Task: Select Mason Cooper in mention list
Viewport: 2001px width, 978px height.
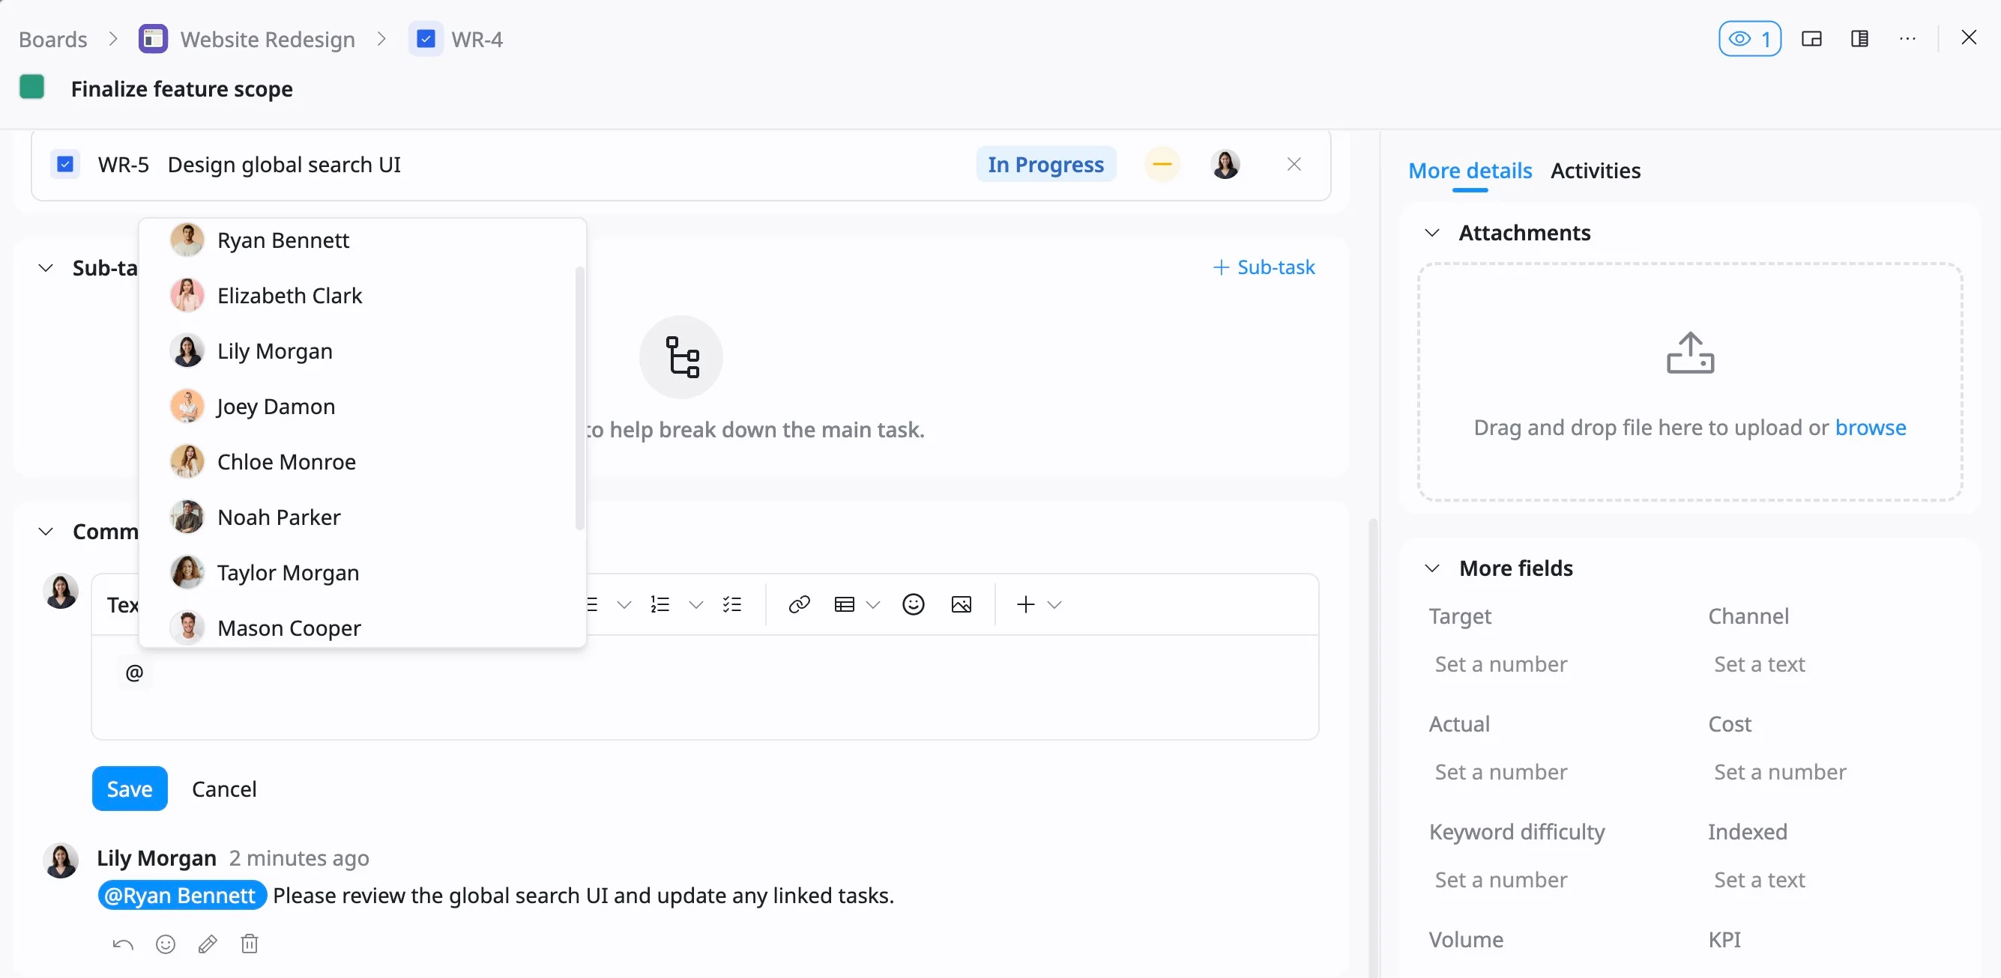Action: click(x=362, y=627)
